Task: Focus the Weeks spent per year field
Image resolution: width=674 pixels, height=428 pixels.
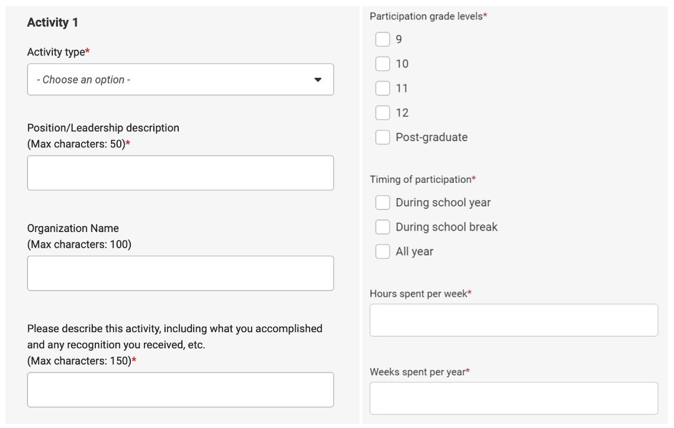Action: 514,398
